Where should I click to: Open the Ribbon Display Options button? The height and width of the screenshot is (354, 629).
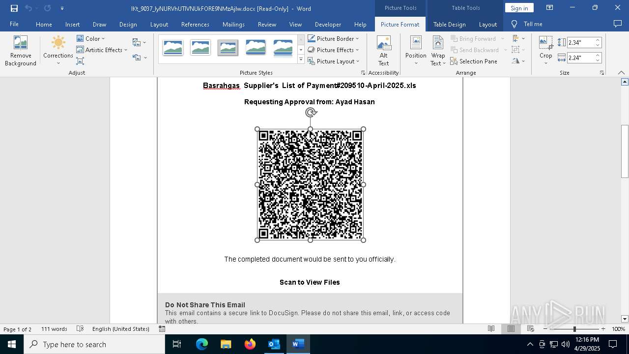click(x=550, y=8)
